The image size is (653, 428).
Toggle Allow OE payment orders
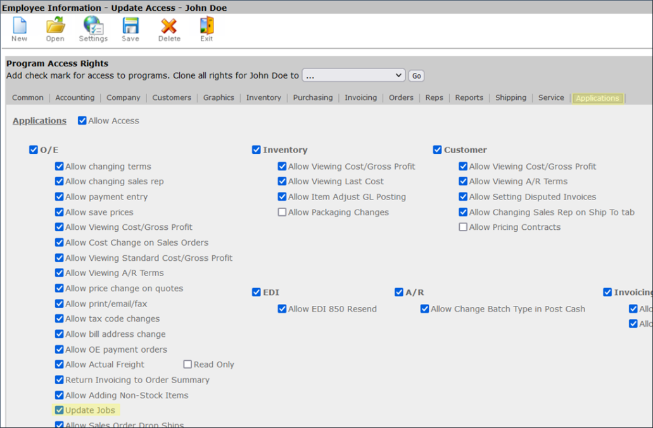click(x=59, y=349)
